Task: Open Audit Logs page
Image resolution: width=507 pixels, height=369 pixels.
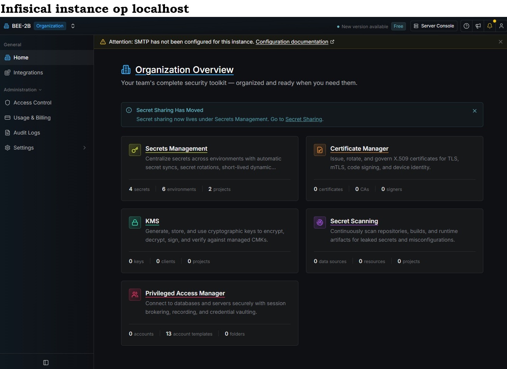Action: (x=47, y=133)
